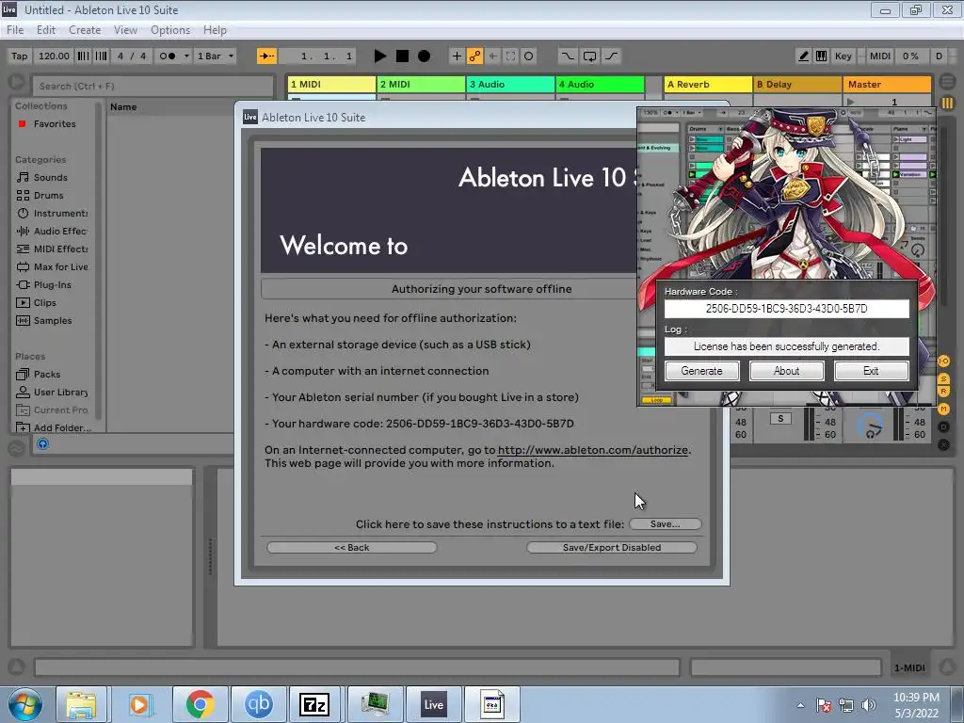Toggle the Draw Mode pencil icon
The height and width of the screenshot is (723, 964).
point(803,56)
